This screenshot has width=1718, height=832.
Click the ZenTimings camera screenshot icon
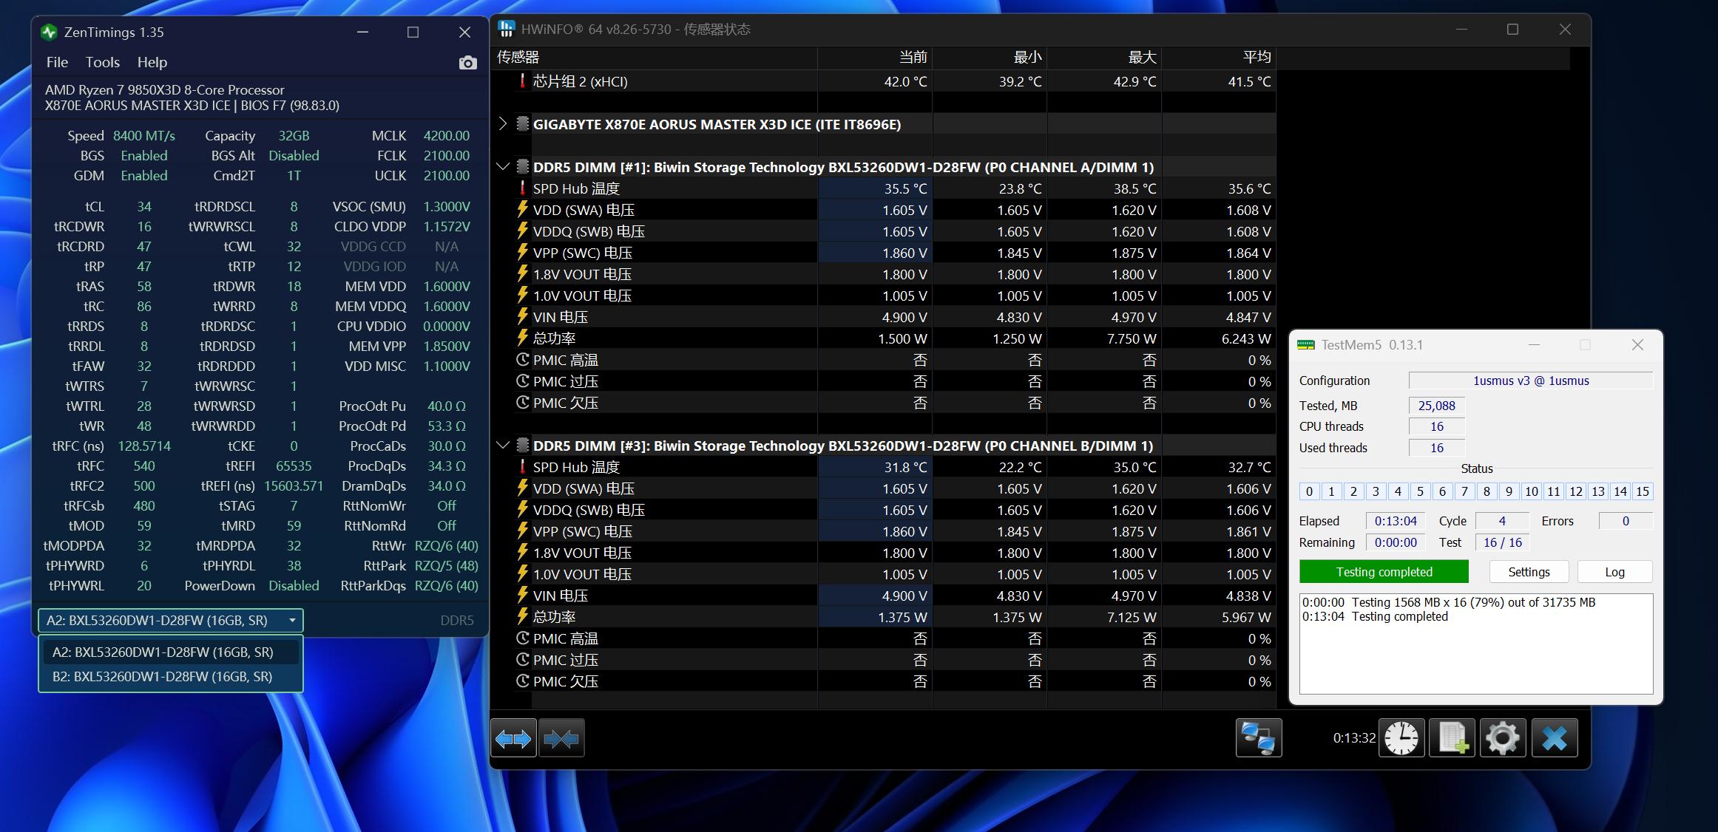[467, 63]
